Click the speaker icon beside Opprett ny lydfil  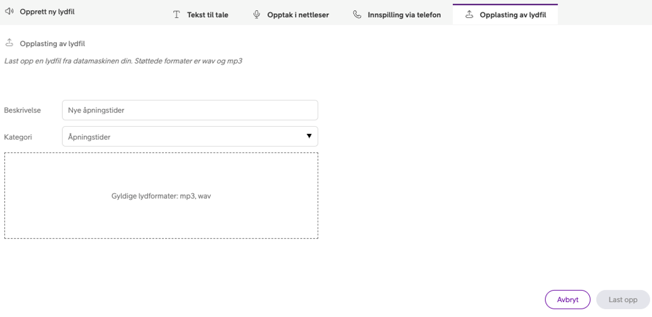pyautogui.click(x=9, y=12)
